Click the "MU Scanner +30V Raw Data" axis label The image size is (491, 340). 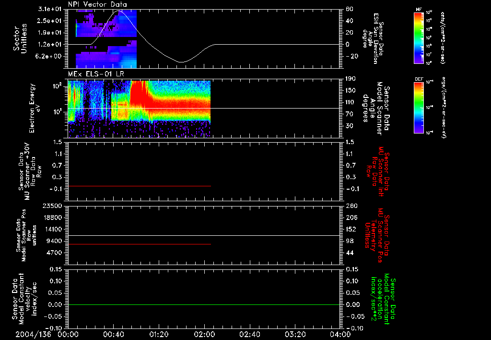30,171
